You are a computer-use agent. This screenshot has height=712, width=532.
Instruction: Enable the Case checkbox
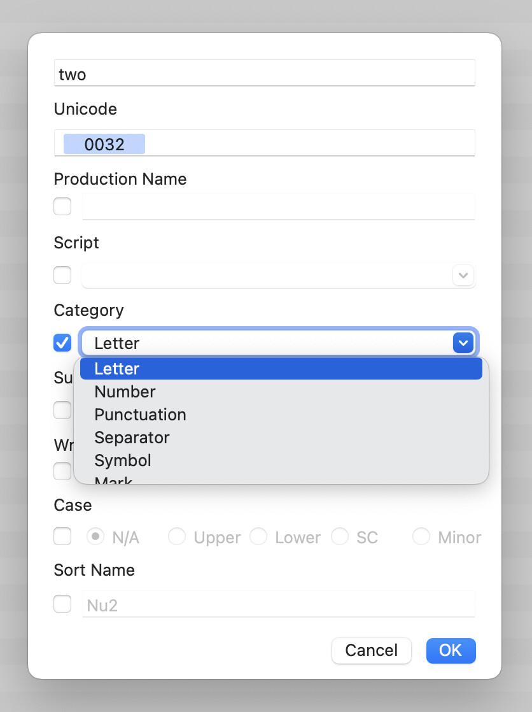pos(62,537)
